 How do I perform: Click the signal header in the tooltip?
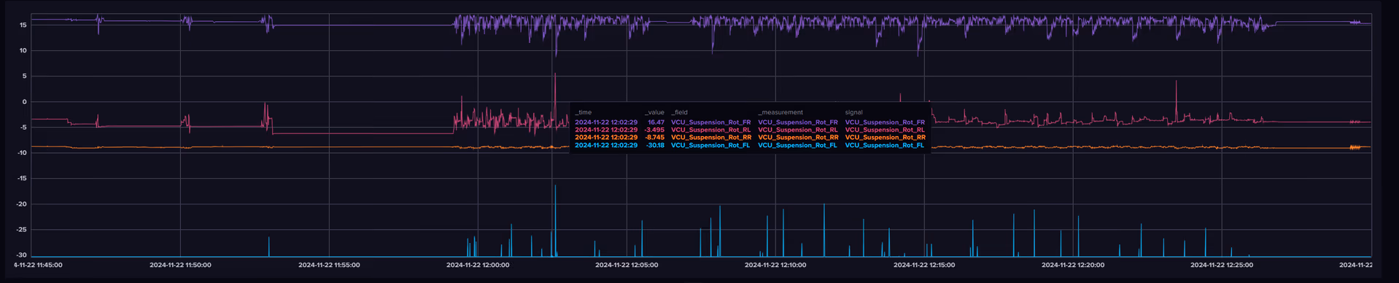click(853, 112)
